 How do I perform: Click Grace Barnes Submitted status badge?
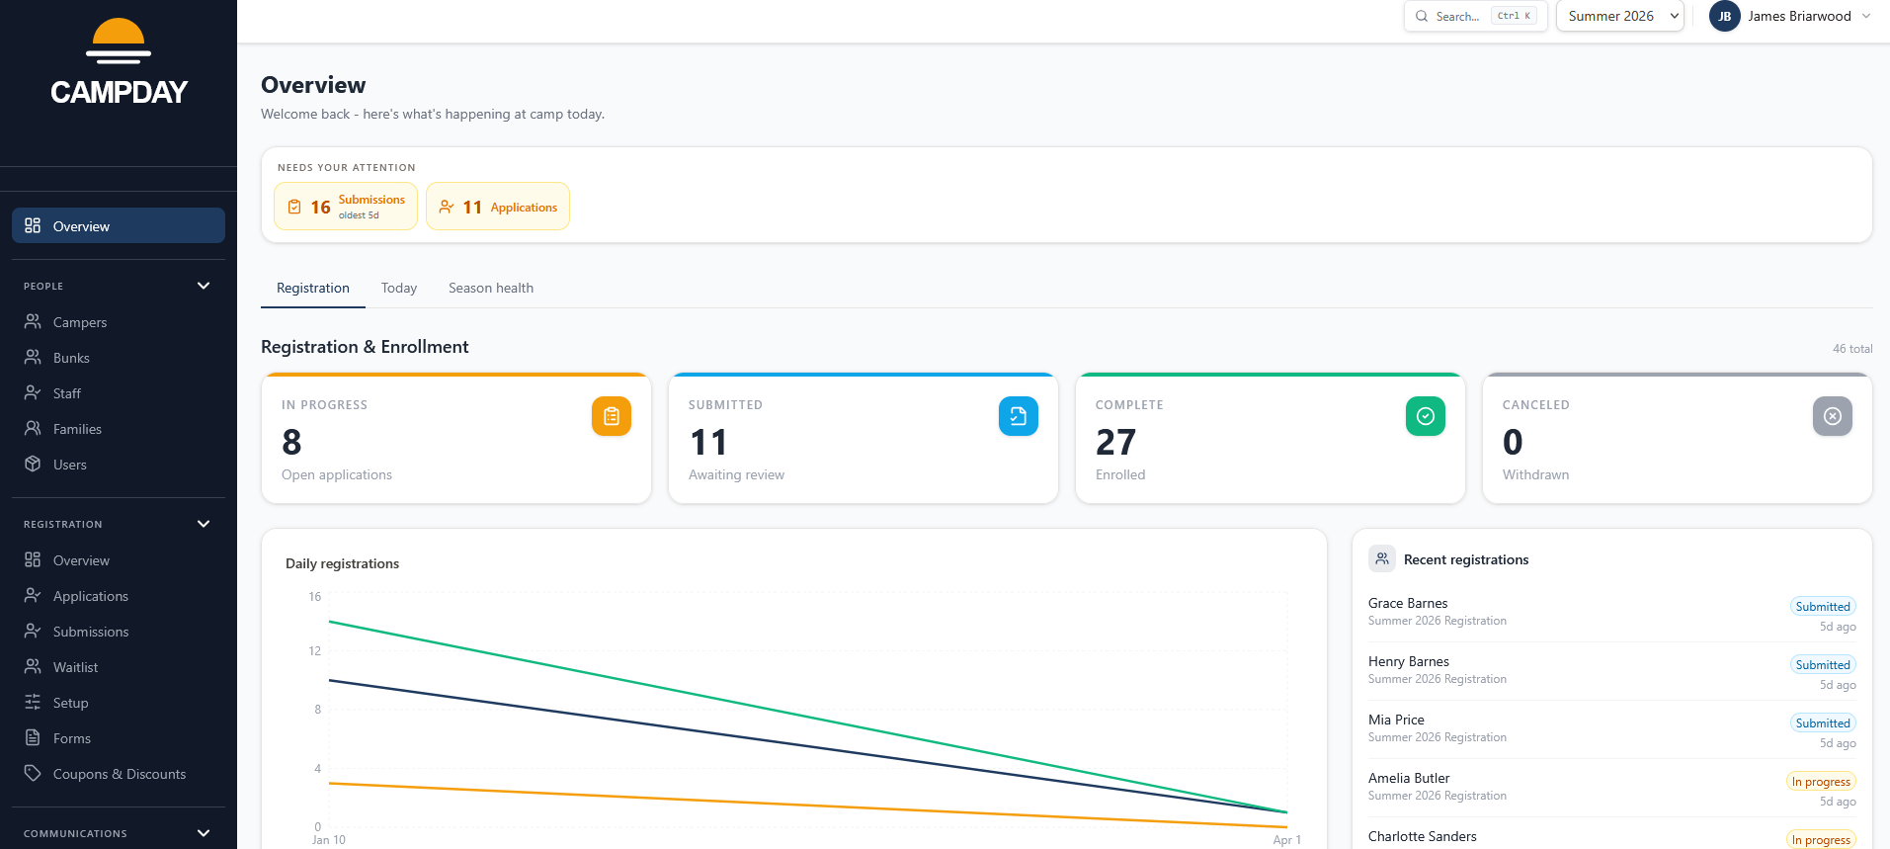(1823, 606)
